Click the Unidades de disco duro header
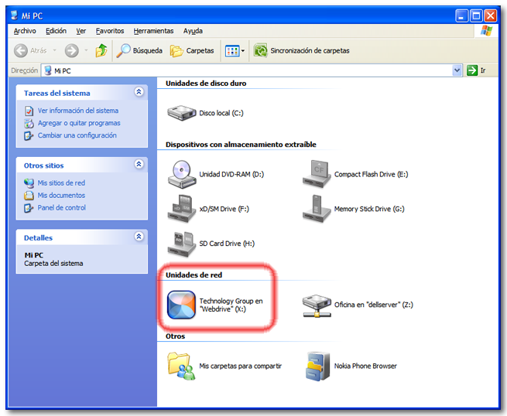The width and height of the screenshot is (507, 416). tap(206, 84)
